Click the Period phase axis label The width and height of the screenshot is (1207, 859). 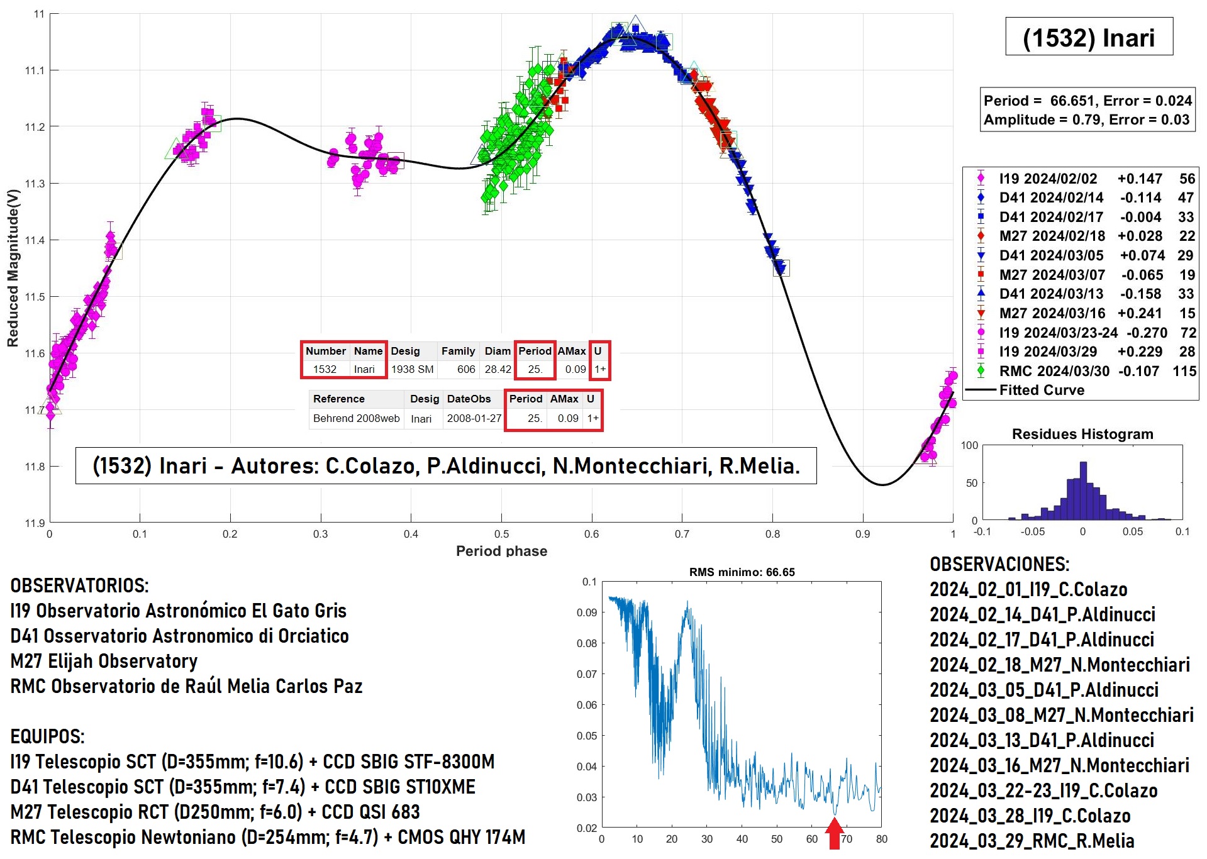click(x=501, y=551)
